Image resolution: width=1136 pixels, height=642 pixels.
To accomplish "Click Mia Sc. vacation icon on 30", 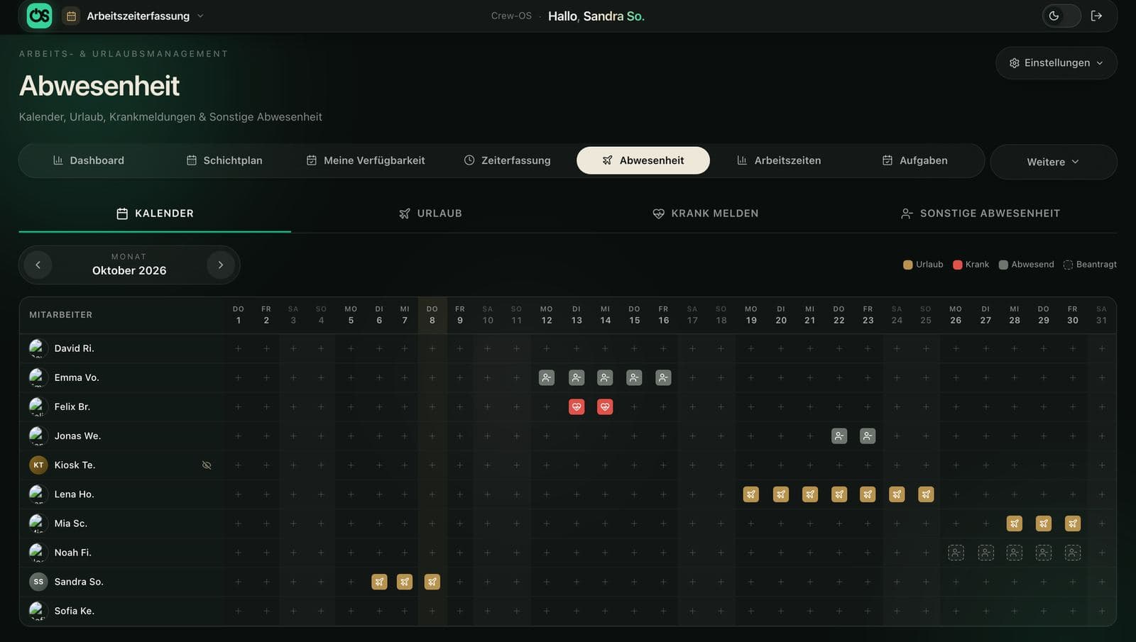I will 1073,524.
